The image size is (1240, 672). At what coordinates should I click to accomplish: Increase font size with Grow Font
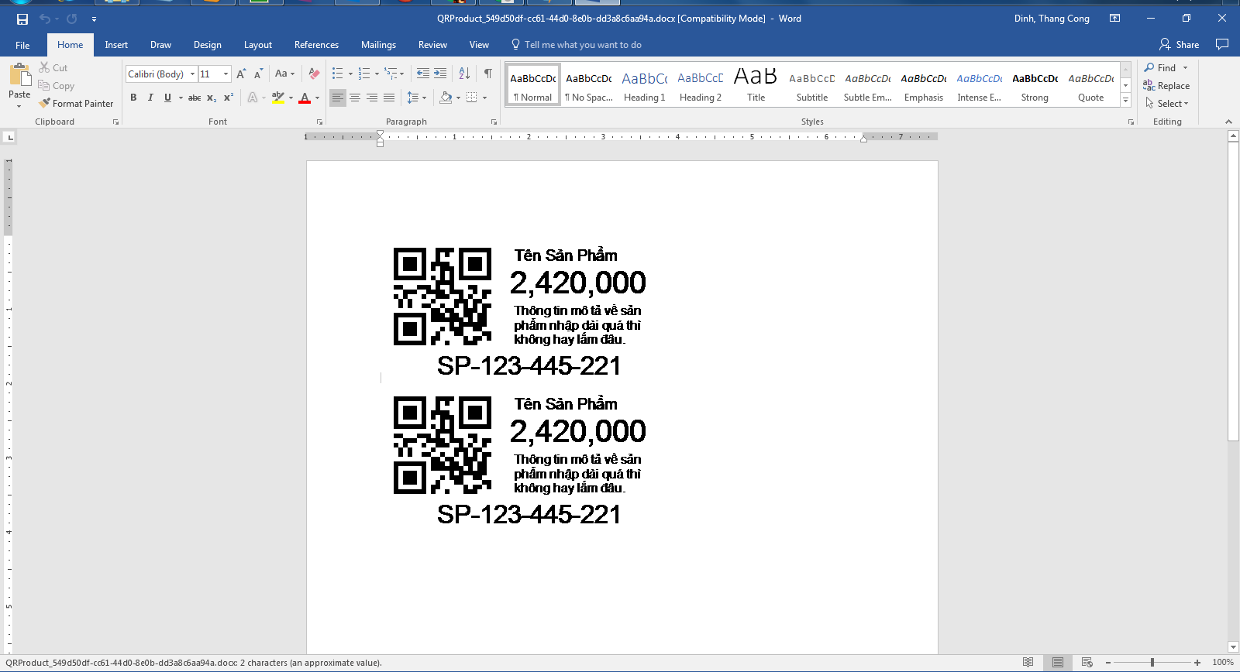(x=241, y=74)
